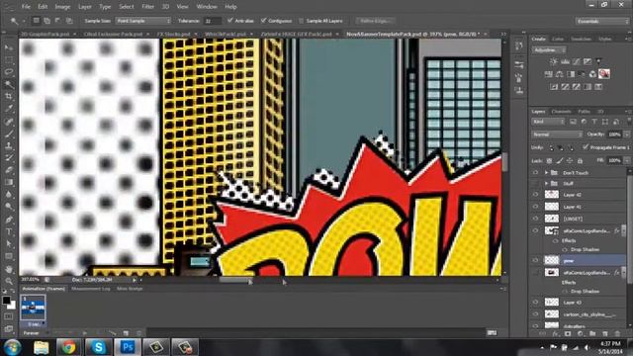The width and height of the screenshot is (633, 356).
Task: Select the Pen tool
Action: click(x=9, y=220)
